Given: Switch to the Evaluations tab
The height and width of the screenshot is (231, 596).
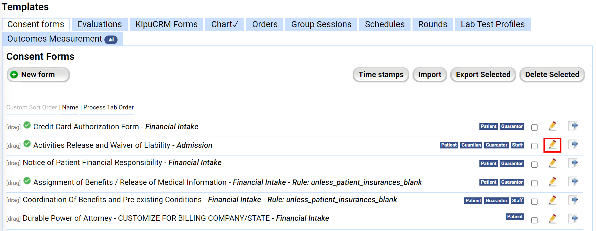Looking at the screenshot, I should coord(100,24).
